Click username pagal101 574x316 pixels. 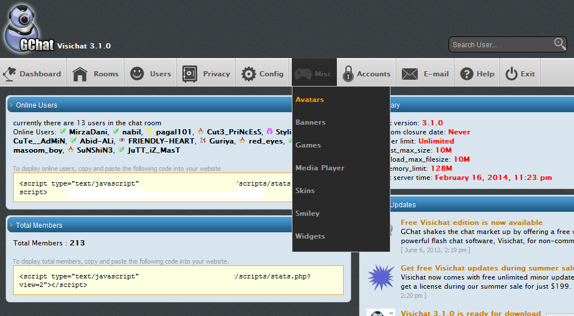tap(173, 132)
